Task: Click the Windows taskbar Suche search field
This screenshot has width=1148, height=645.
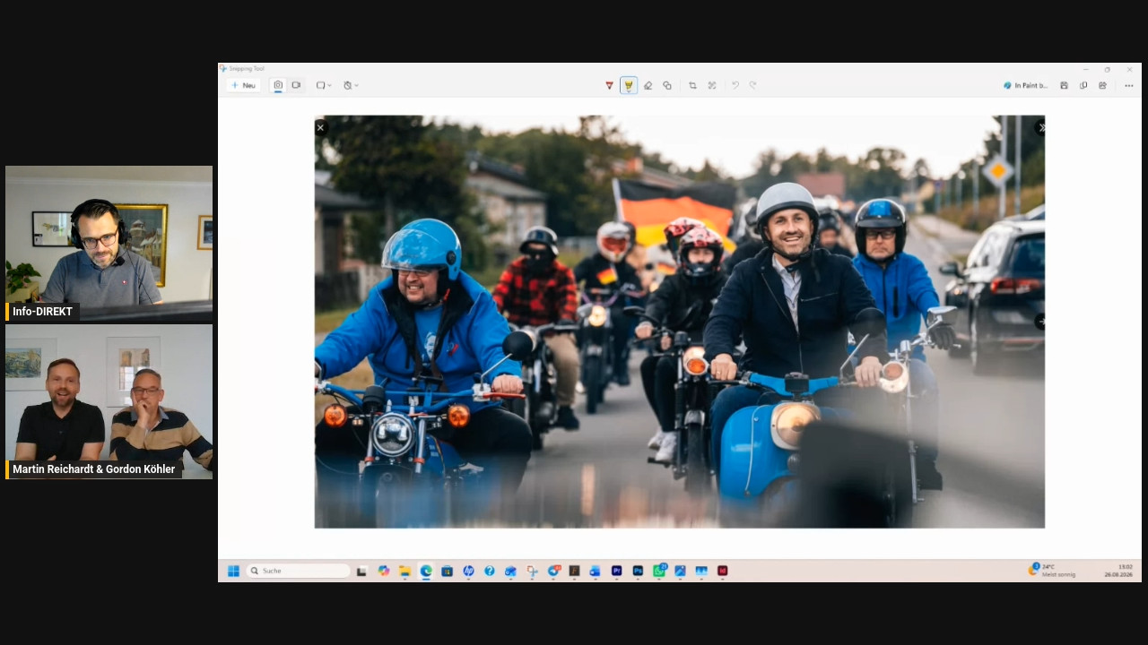Action: click(x=298, y=571)
